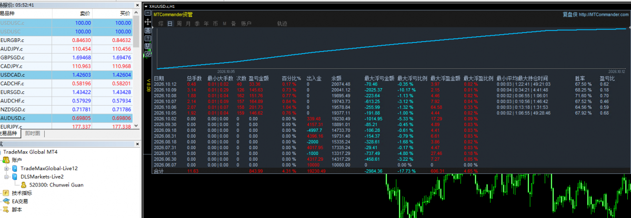Click the minimize (−) button of MTCommander panel
631x218 pixels.
pos(148,13)
